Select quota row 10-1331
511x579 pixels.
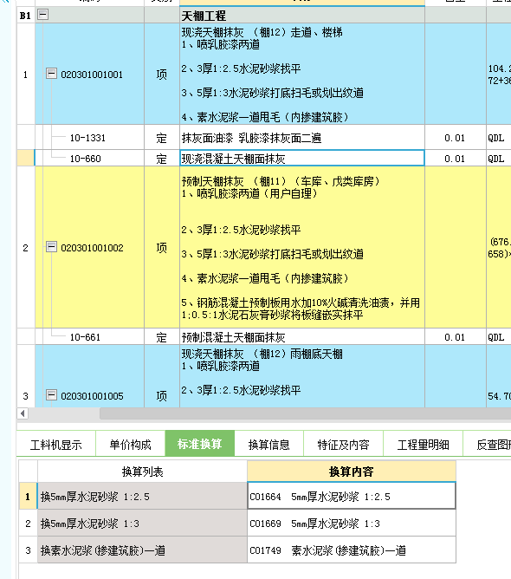[x=87, y=138]
